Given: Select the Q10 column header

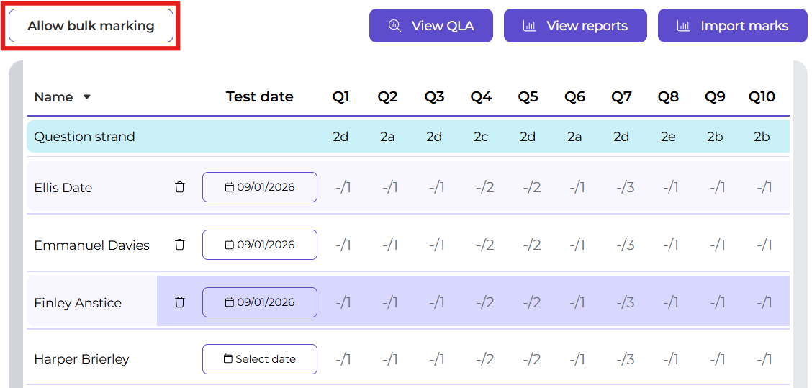Looking at the screenshot, I should pyautogui.click(x=762, y=97).
